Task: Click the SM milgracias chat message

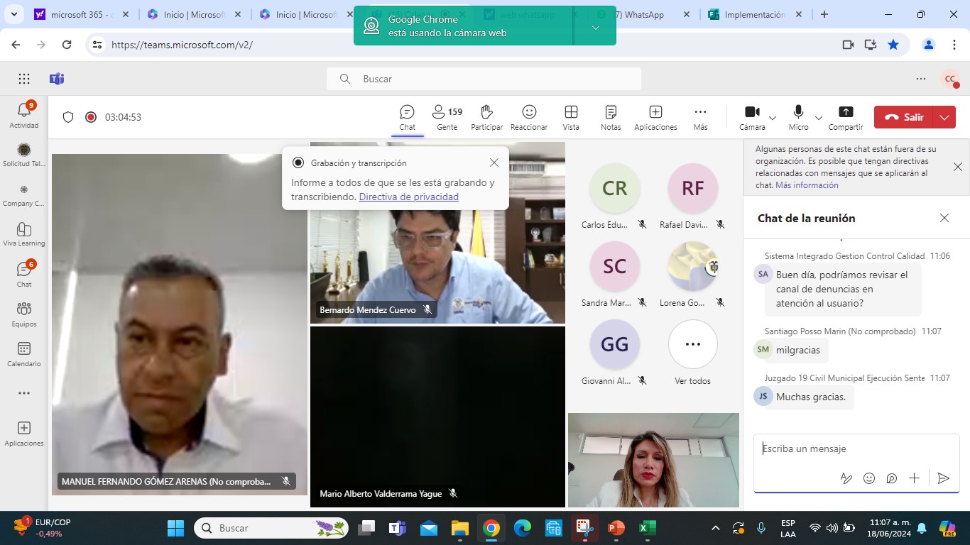Action: tap(798, 350)
